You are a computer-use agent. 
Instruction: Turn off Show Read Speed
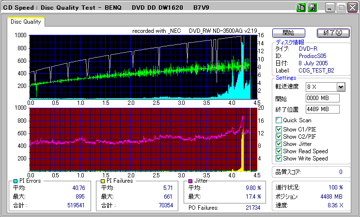click(x=279, y=151)
